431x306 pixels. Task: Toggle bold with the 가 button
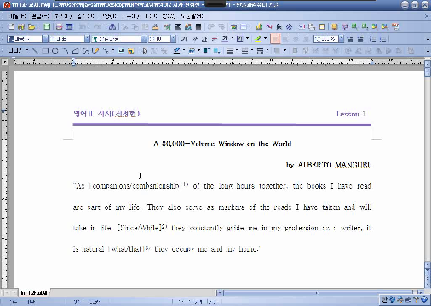[x=184, y=38]
